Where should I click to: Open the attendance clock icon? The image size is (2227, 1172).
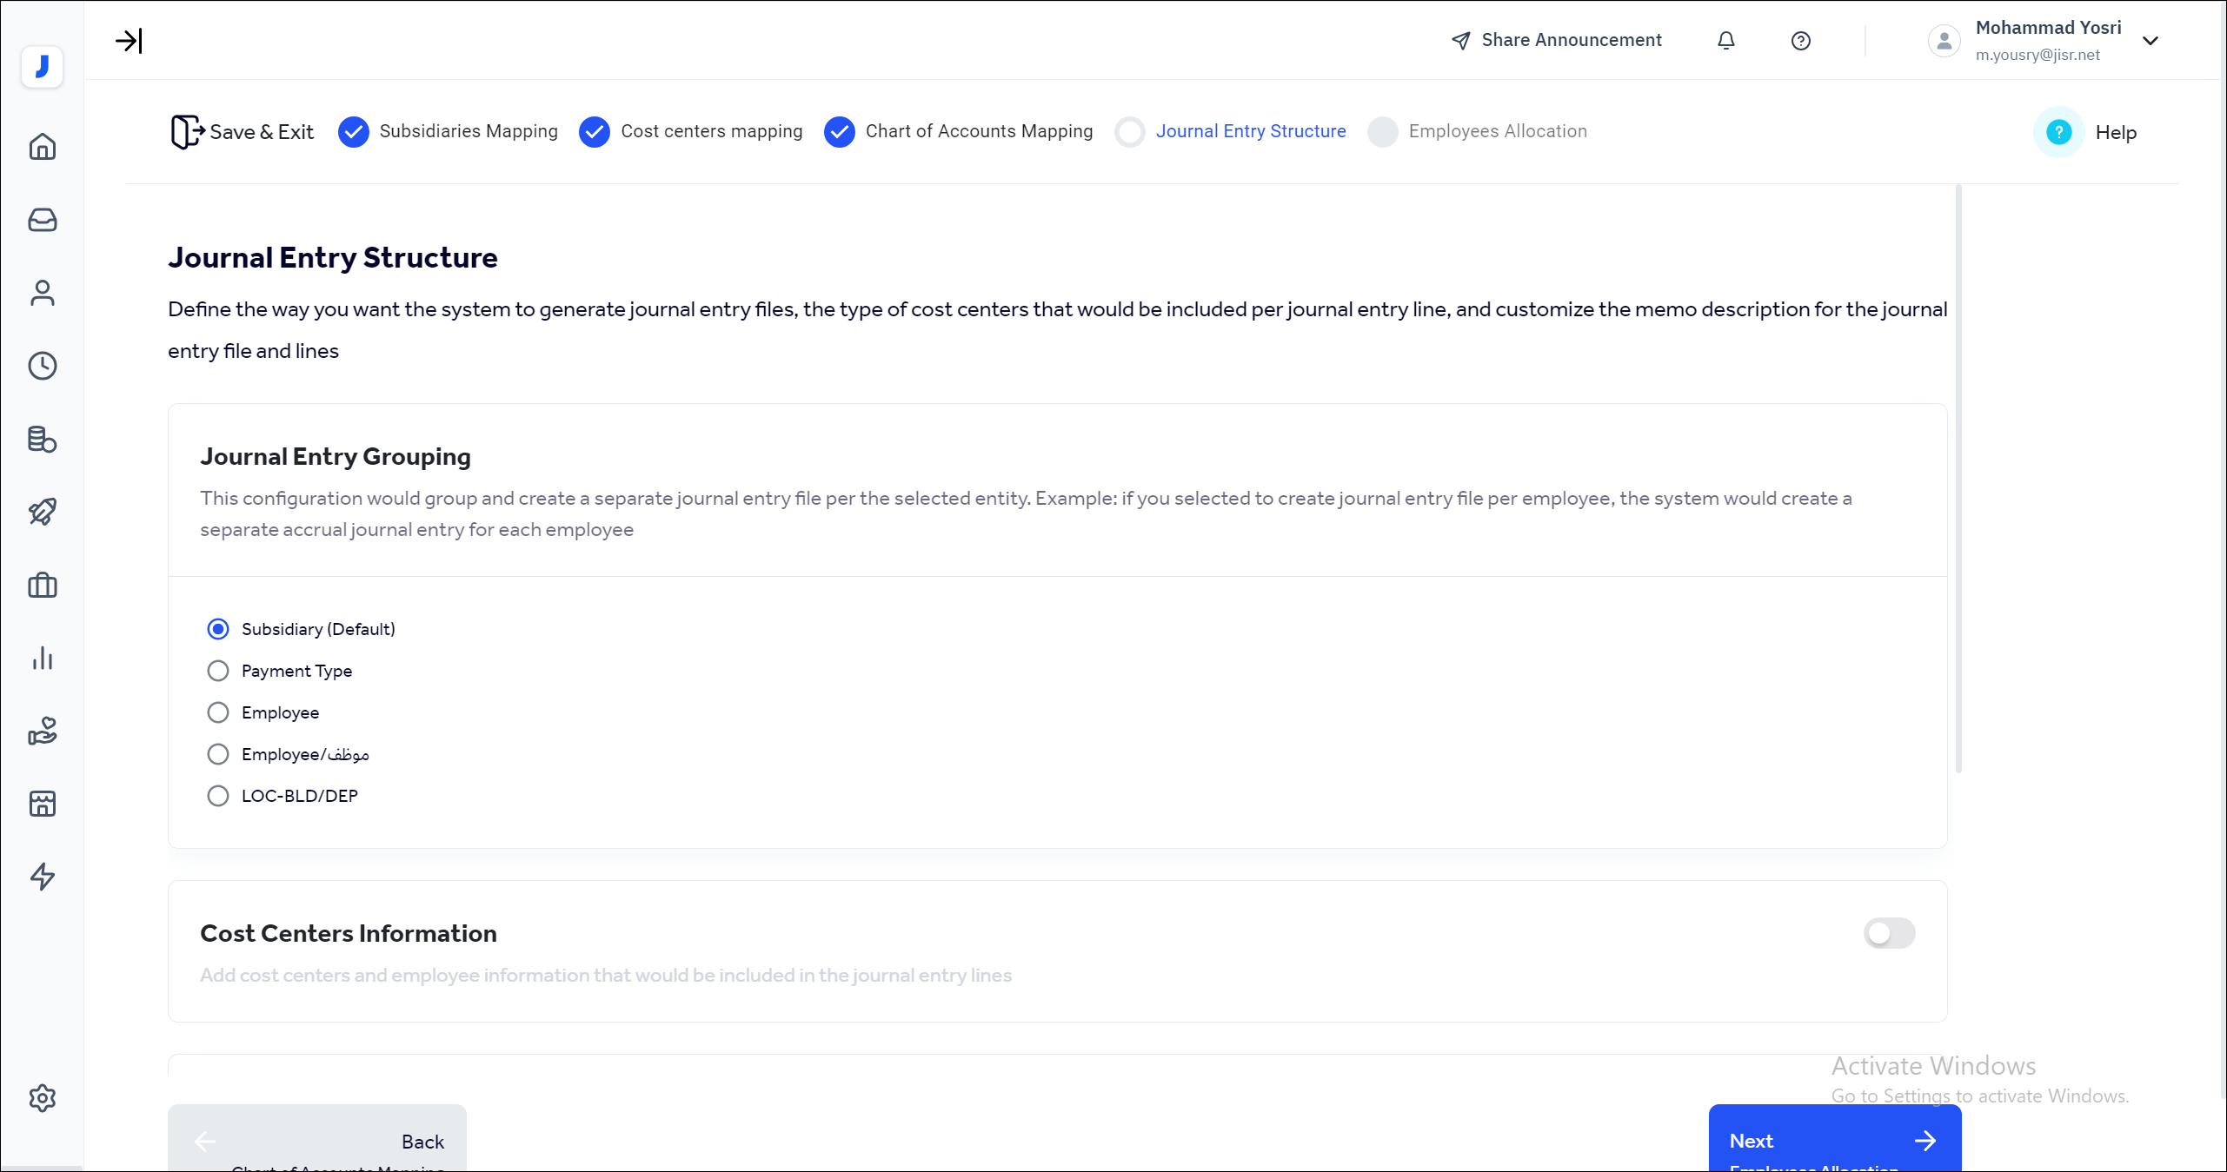42,366
